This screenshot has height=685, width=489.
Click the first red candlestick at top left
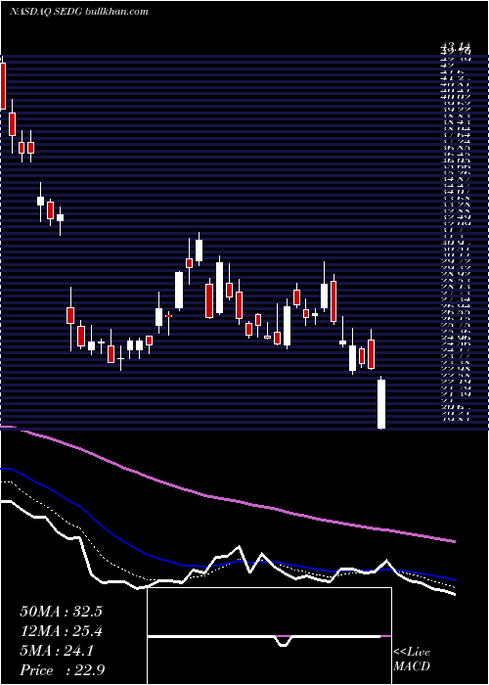pos(3,86)
